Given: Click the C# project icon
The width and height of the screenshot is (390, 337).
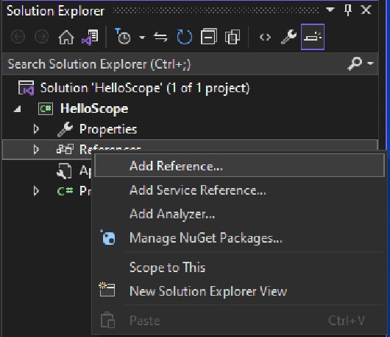Looking at the screenshot, I should [x=46, y=108].
